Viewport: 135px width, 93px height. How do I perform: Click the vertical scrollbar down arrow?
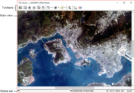click(133, 85)
